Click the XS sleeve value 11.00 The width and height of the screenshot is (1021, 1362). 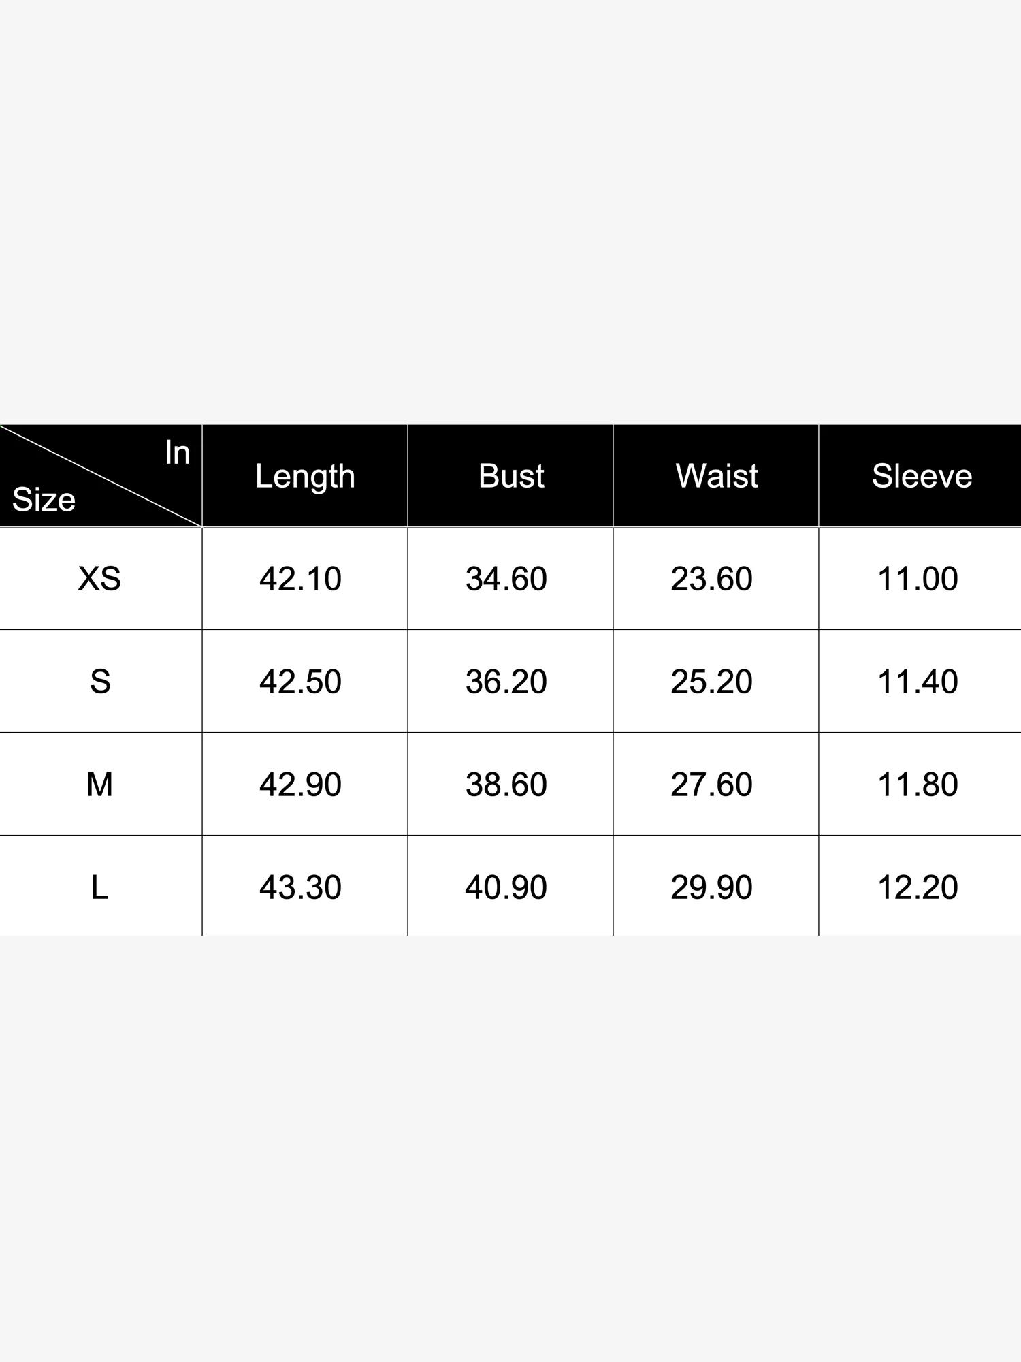click(x=918, y=579)
